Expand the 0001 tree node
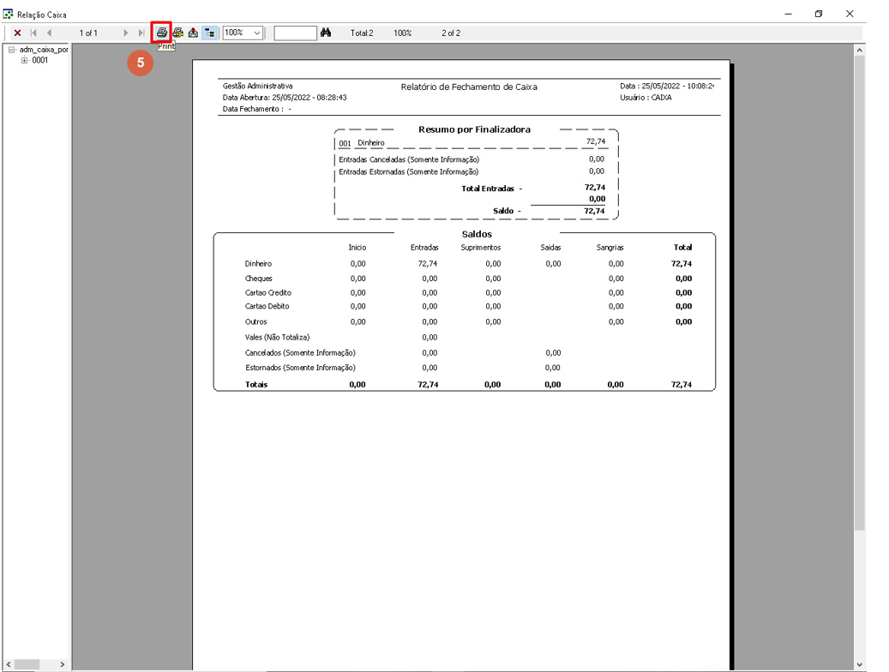Screen dimensions: 889x672 [24, 60]
